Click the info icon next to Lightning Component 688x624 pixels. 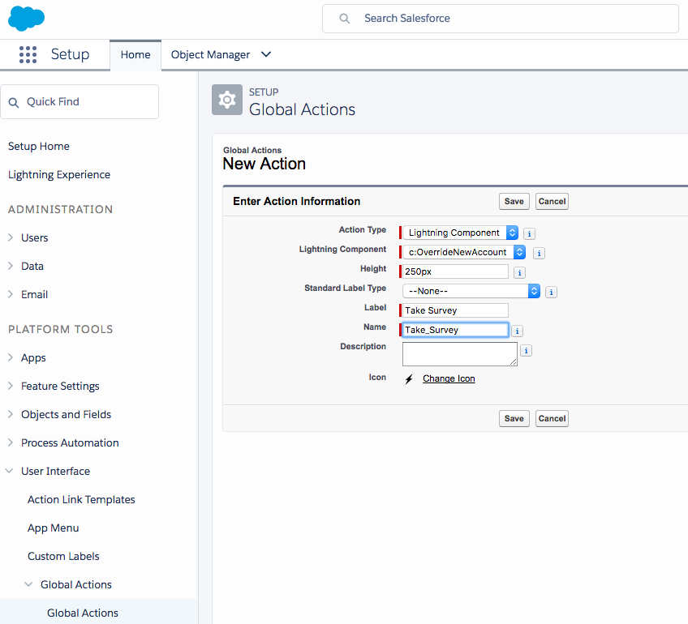click(539, 253)
